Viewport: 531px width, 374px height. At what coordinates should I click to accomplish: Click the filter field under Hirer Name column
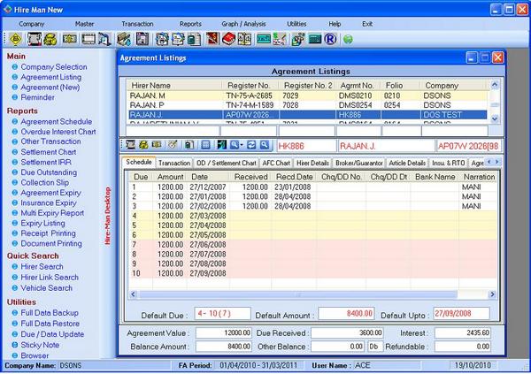click(173, 131)
